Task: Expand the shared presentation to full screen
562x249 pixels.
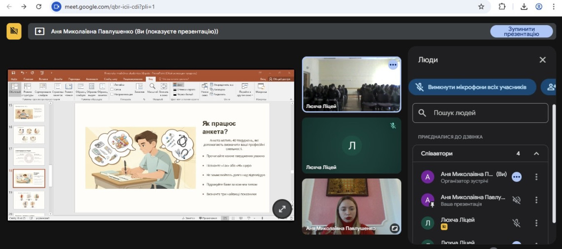Action: (x=282, y=209)
